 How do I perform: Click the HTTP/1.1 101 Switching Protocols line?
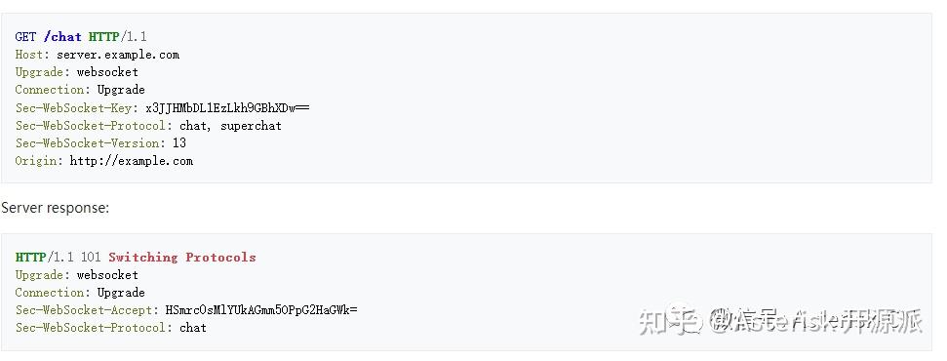click(x=136, y=257)
